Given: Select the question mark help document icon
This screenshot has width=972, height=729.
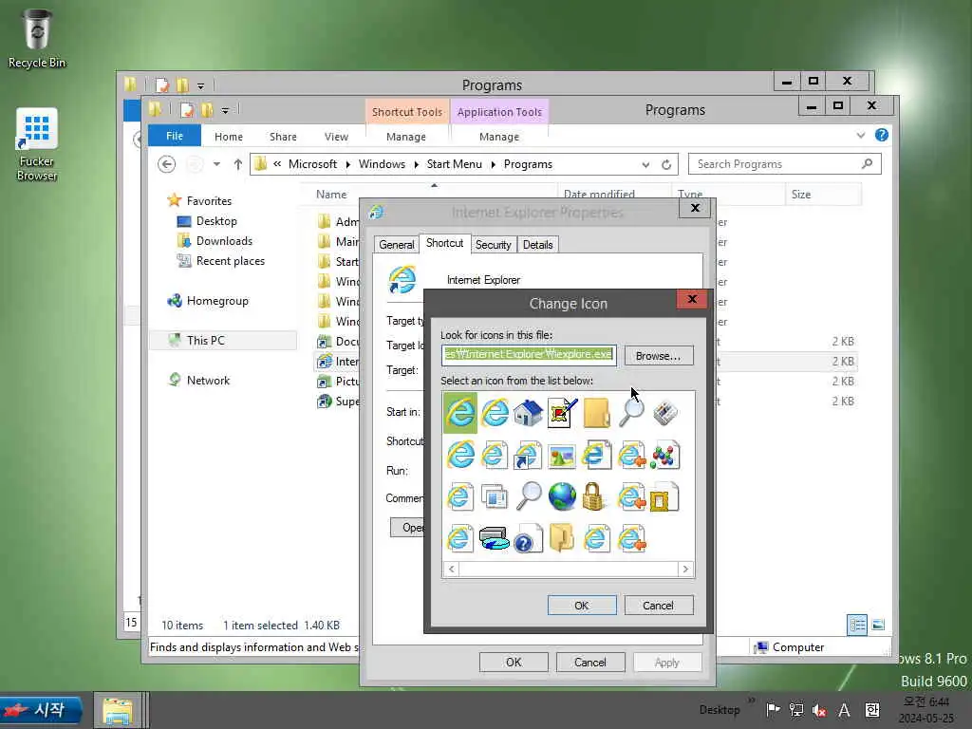Looking at the screenshot, I should tap(528, 538).
